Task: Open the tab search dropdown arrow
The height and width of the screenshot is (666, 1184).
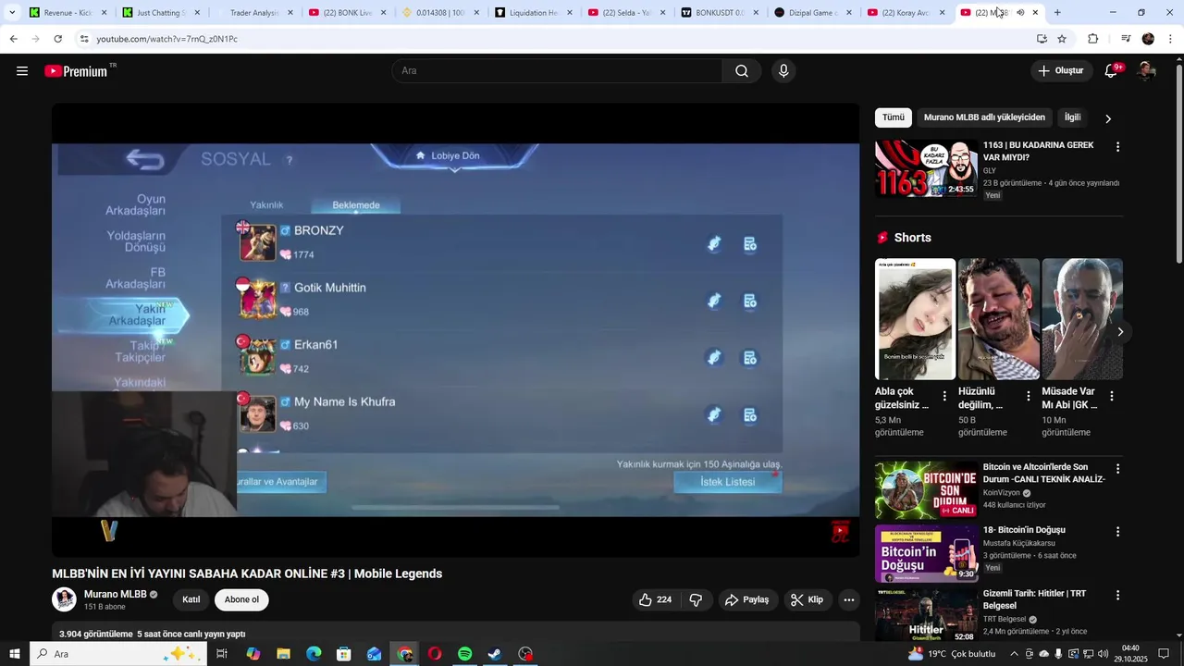Action: pyautogui.click(x=12, y=13)
